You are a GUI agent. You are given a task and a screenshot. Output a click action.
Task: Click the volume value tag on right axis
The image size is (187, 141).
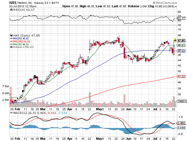click(x=182, y=101)
